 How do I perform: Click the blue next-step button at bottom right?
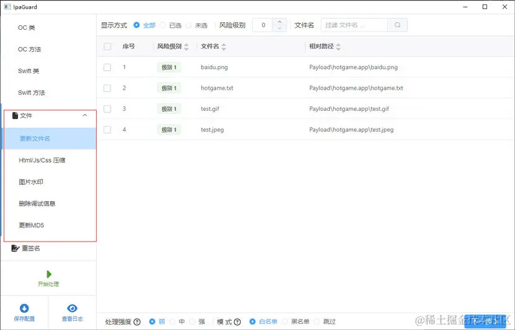[485, 321]
